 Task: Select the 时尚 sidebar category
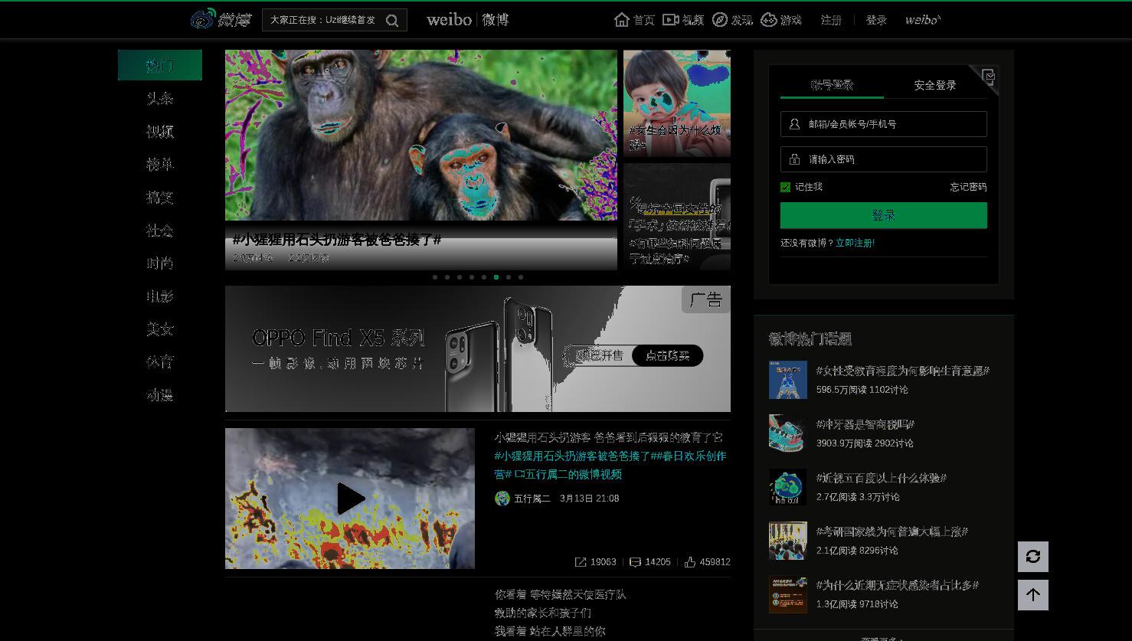(160, 263)
